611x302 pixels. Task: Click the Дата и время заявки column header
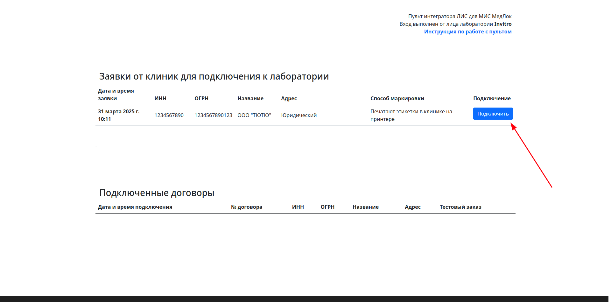point(116,95)
